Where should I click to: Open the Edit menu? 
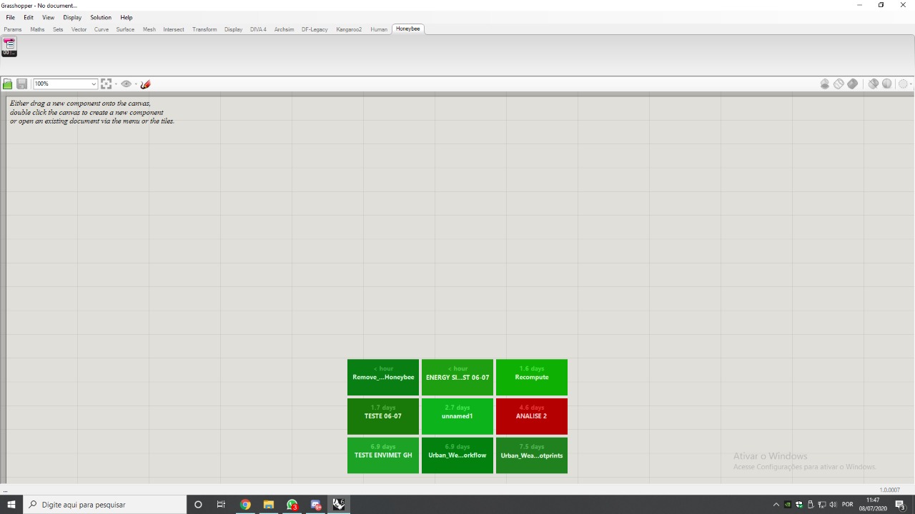pyautogui.click(x=29, y=17)
